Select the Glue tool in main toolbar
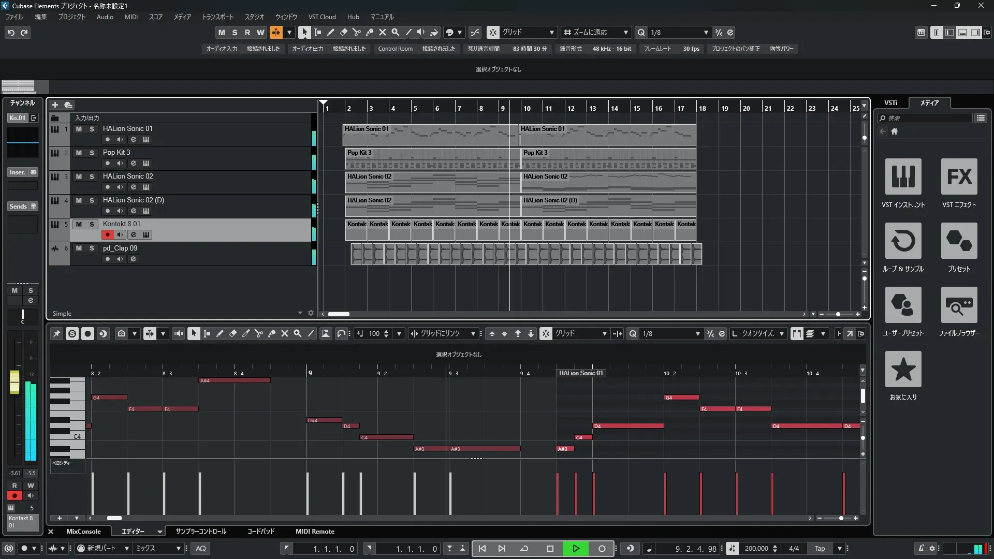Image resolution: width=994 pixels, height=559 pixels. pyautogui.click(x=369, y=32)
